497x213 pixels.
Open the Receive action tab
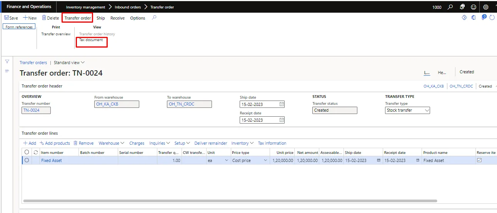pyautogui.click(x=117, y=18)
